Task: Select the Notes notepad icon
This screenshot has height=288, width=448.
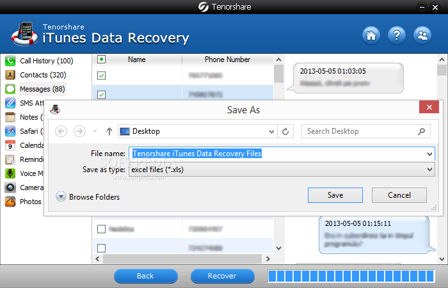Action: pos(10,117)
